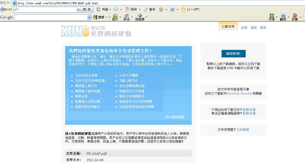305x163 pixels.
Task: Open the Soso 书签 bookmarks button
Action: pyautogui.click(x=102, y=9)
